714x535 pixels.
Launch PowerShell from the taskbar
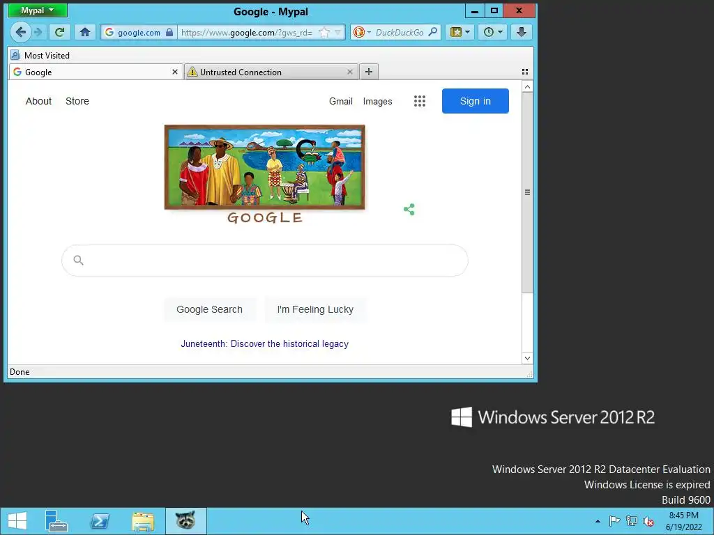click(99, 521)
